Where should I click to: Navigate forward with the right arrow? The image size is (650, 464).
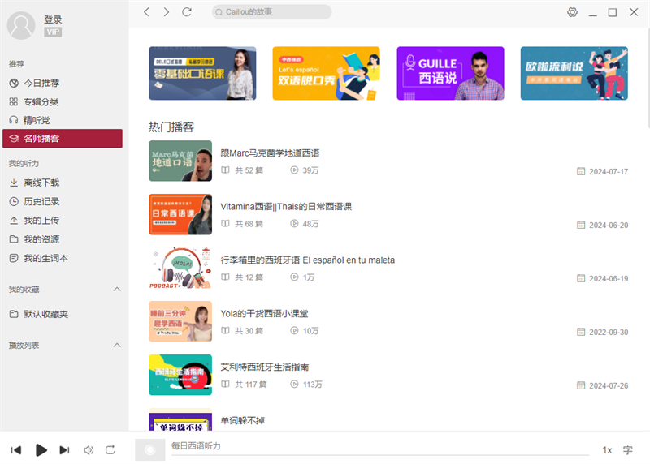[167, 12]
